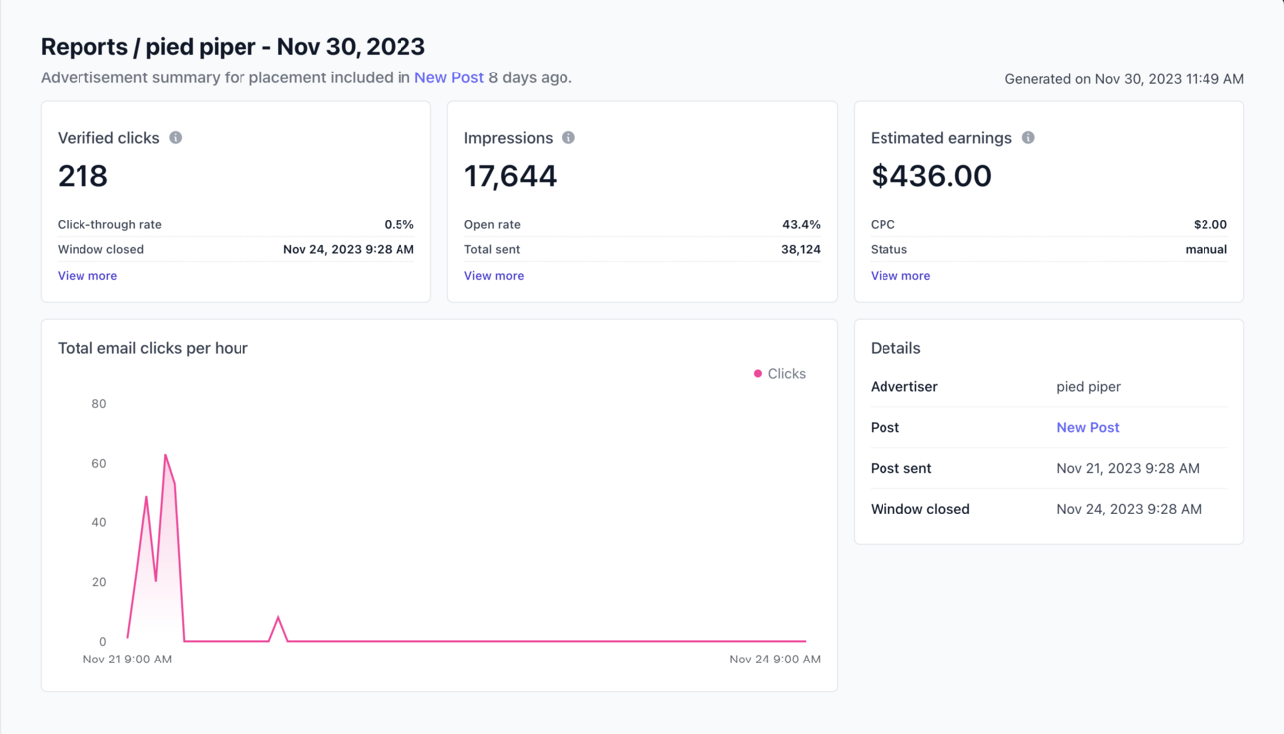Viewport: 1284px width, 734px height.
Task: Click the highest peak in clicks chart
Action: click(165, 455)
